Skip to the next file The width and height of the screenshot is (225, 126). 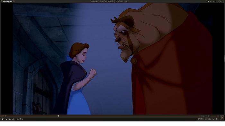click(x=13, y=119)
